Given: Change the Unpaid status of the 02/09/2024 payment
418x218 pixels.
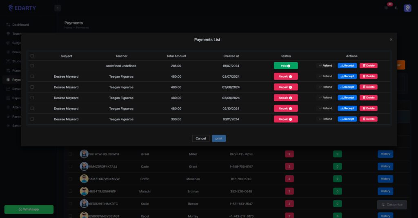Looking at the screenshot, I should [x=286, y=98].
